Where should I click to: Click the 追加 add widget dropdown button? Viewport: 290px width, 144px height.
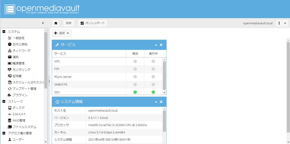tap(62, 33)
